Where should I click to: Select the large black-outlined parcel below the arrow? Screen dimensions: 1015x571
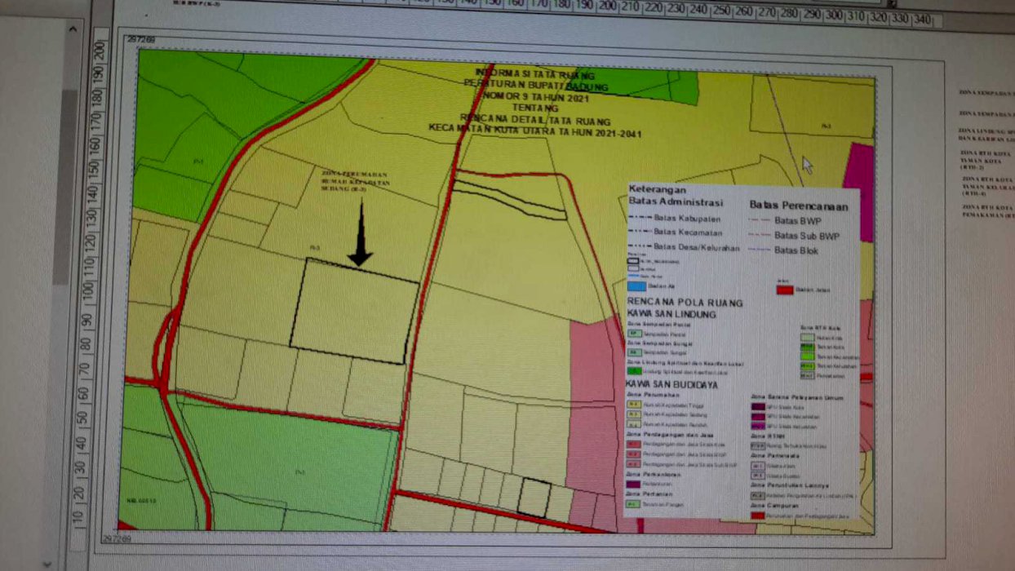point(354,310)
